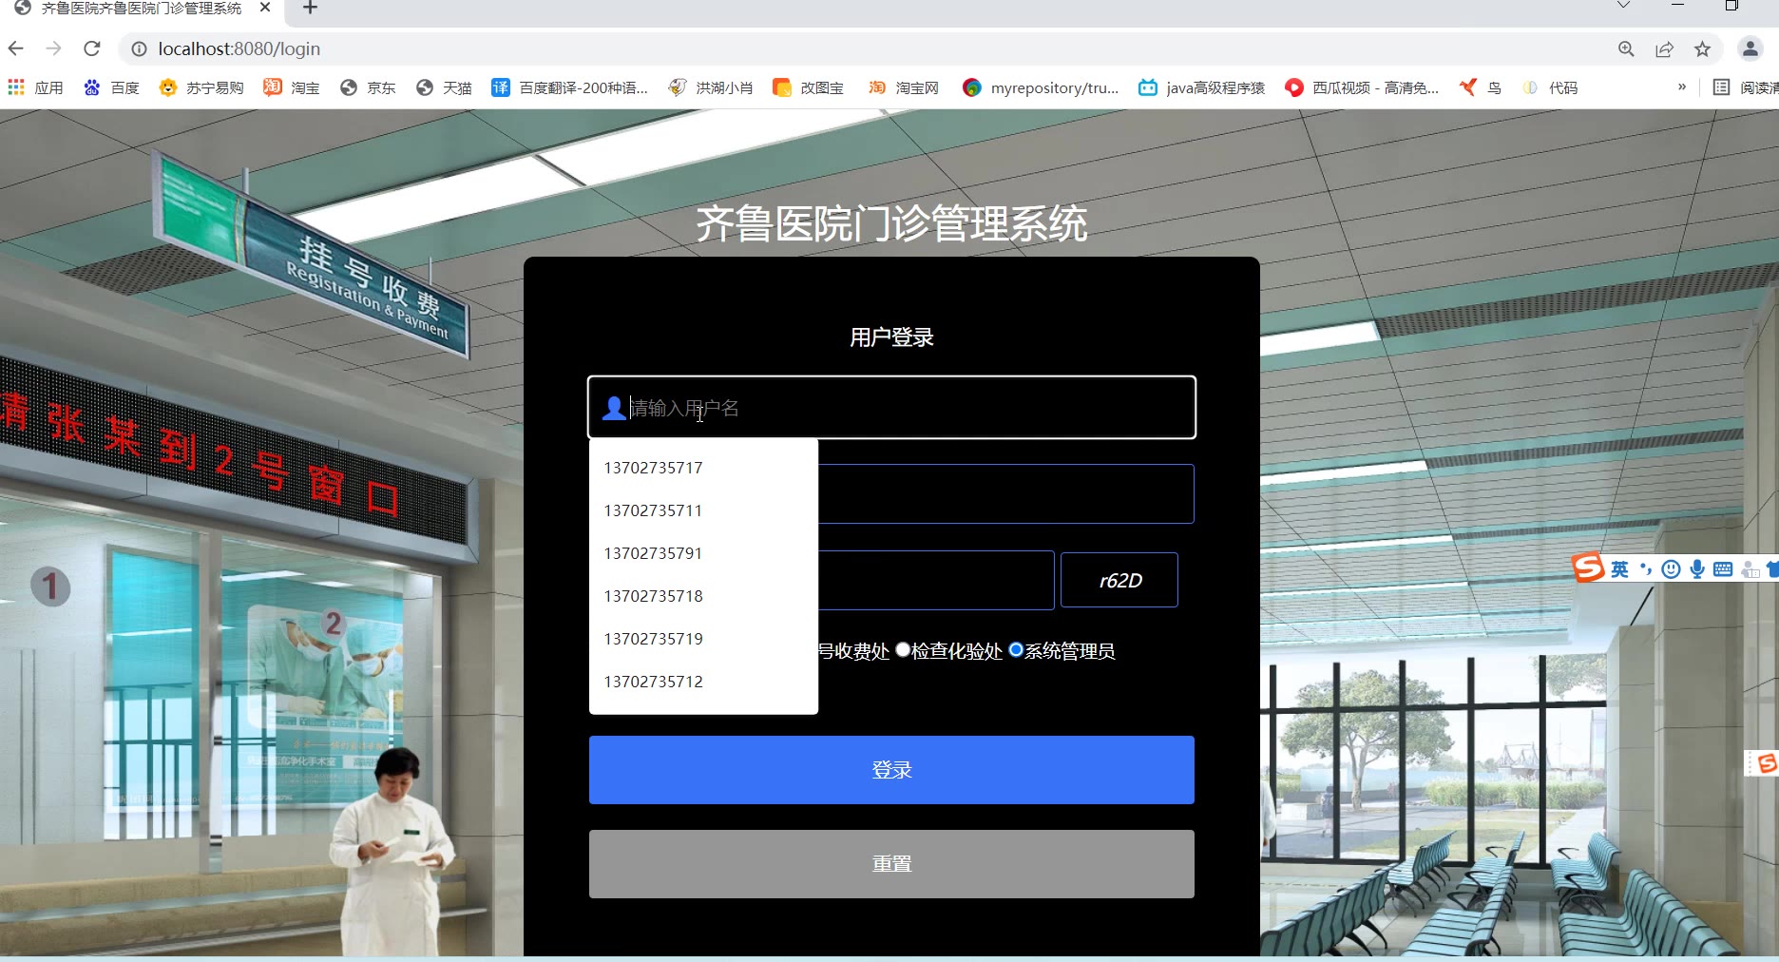Viewport: 1779px width, 962px height.
Task: Click the address bar URL localhost:8080/login
Action: click(239, 48)
